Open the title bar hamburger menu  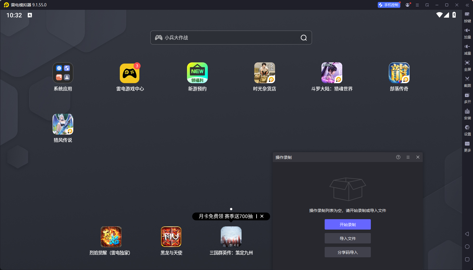[417, 5]
